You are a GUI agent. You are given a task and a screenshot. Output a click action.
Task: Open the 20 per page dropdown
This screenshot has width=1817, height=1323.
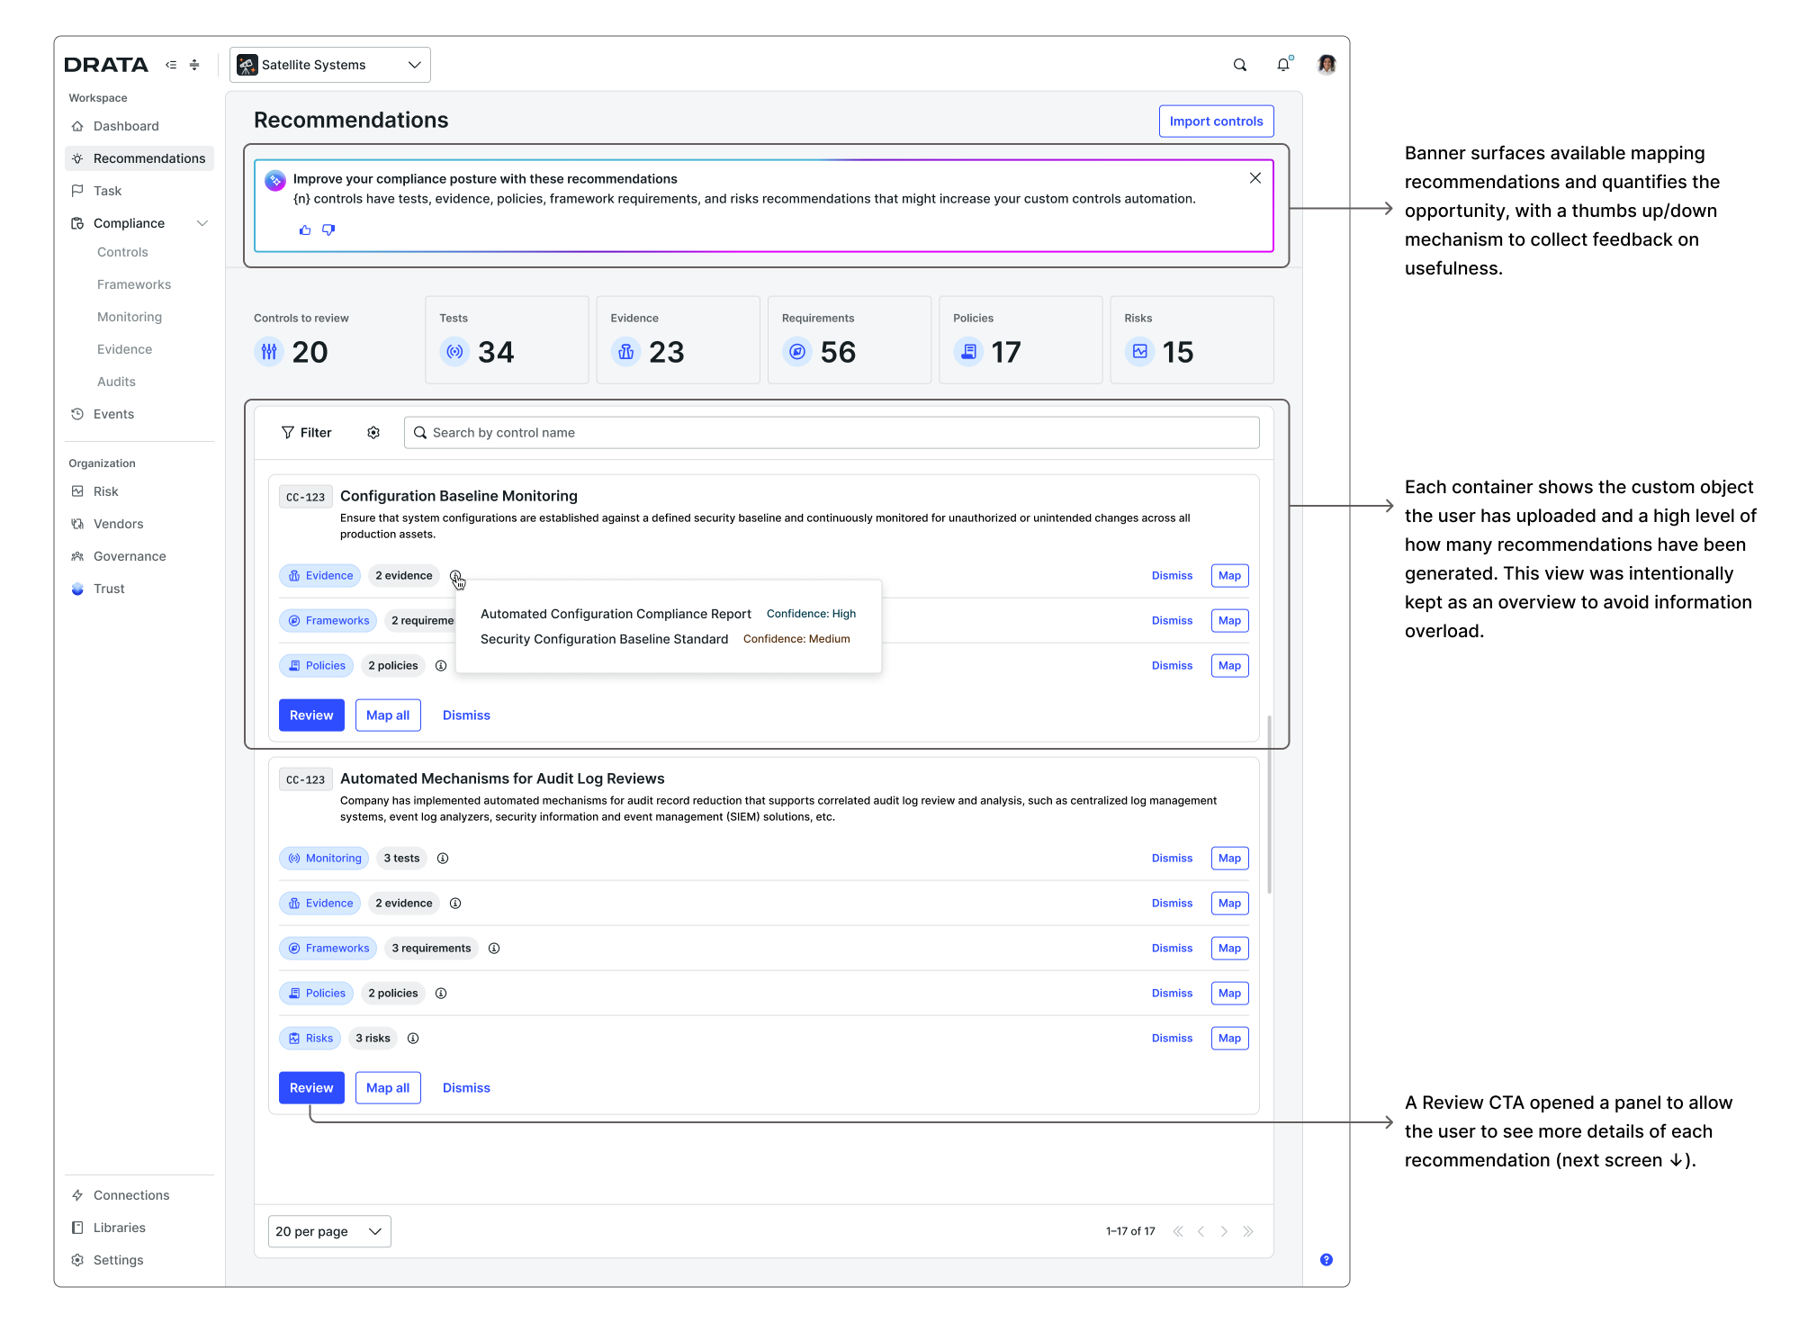[x=329, y=1231]
